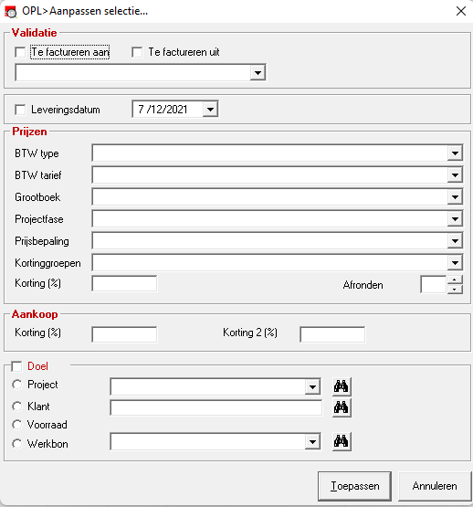
Task: Tick the 'Te factureren uit' checkbox
Action: pyautogui.click(x=137, y=52)
